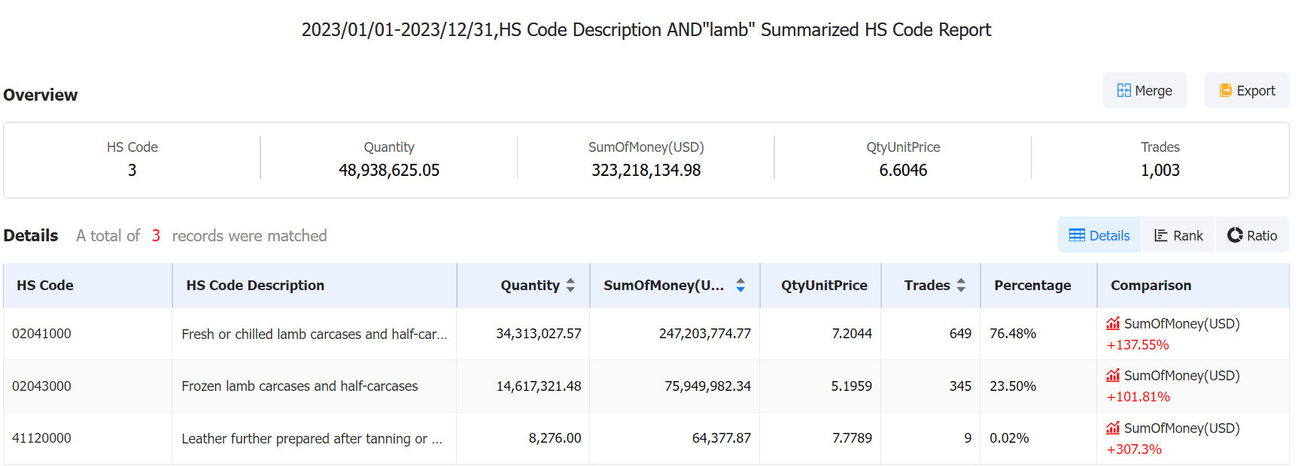Click 'Leather further prepared after tanning' description
The image size is (1298, 466).
pyautogui.click(x=312, y=439)
